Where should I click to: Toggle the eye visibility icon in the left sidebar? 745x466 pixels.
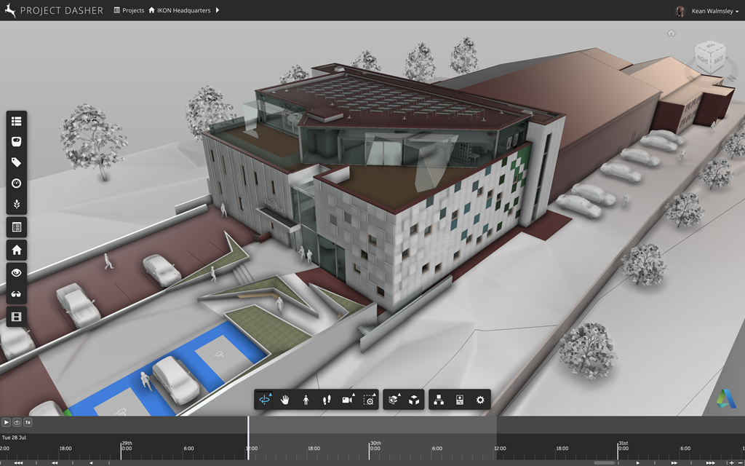click(x=17, y=272)
